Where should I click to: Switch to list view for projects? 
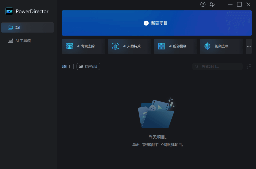[x=249, y=66]
